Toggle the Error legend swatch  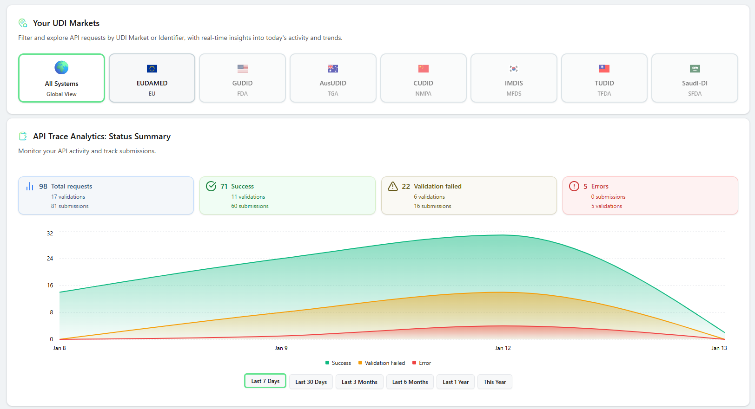[x=414, y=363]
